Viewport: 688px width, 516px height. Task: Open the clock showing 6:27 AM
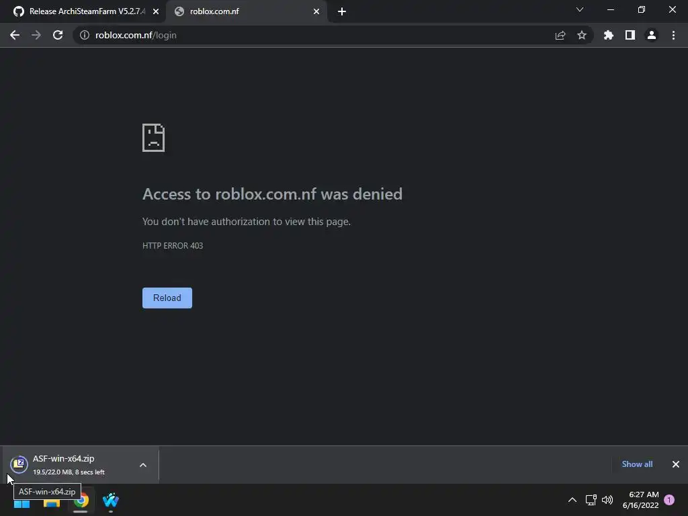pos(640,500)
